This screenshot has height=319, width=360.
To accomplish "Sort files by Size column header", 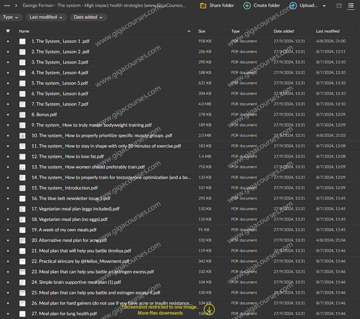I will pos(202,31).
